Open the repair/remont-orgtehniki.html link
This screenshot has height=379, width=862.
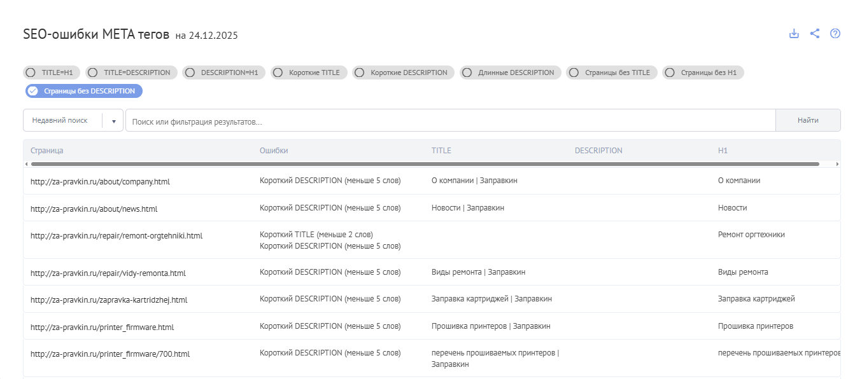[117, 235]
